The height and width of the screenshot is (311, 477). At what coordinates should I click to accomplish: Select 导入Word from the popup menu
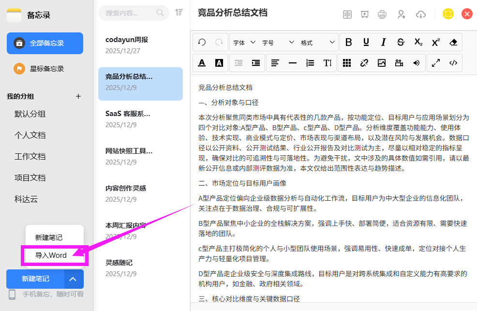pos(51,255)
